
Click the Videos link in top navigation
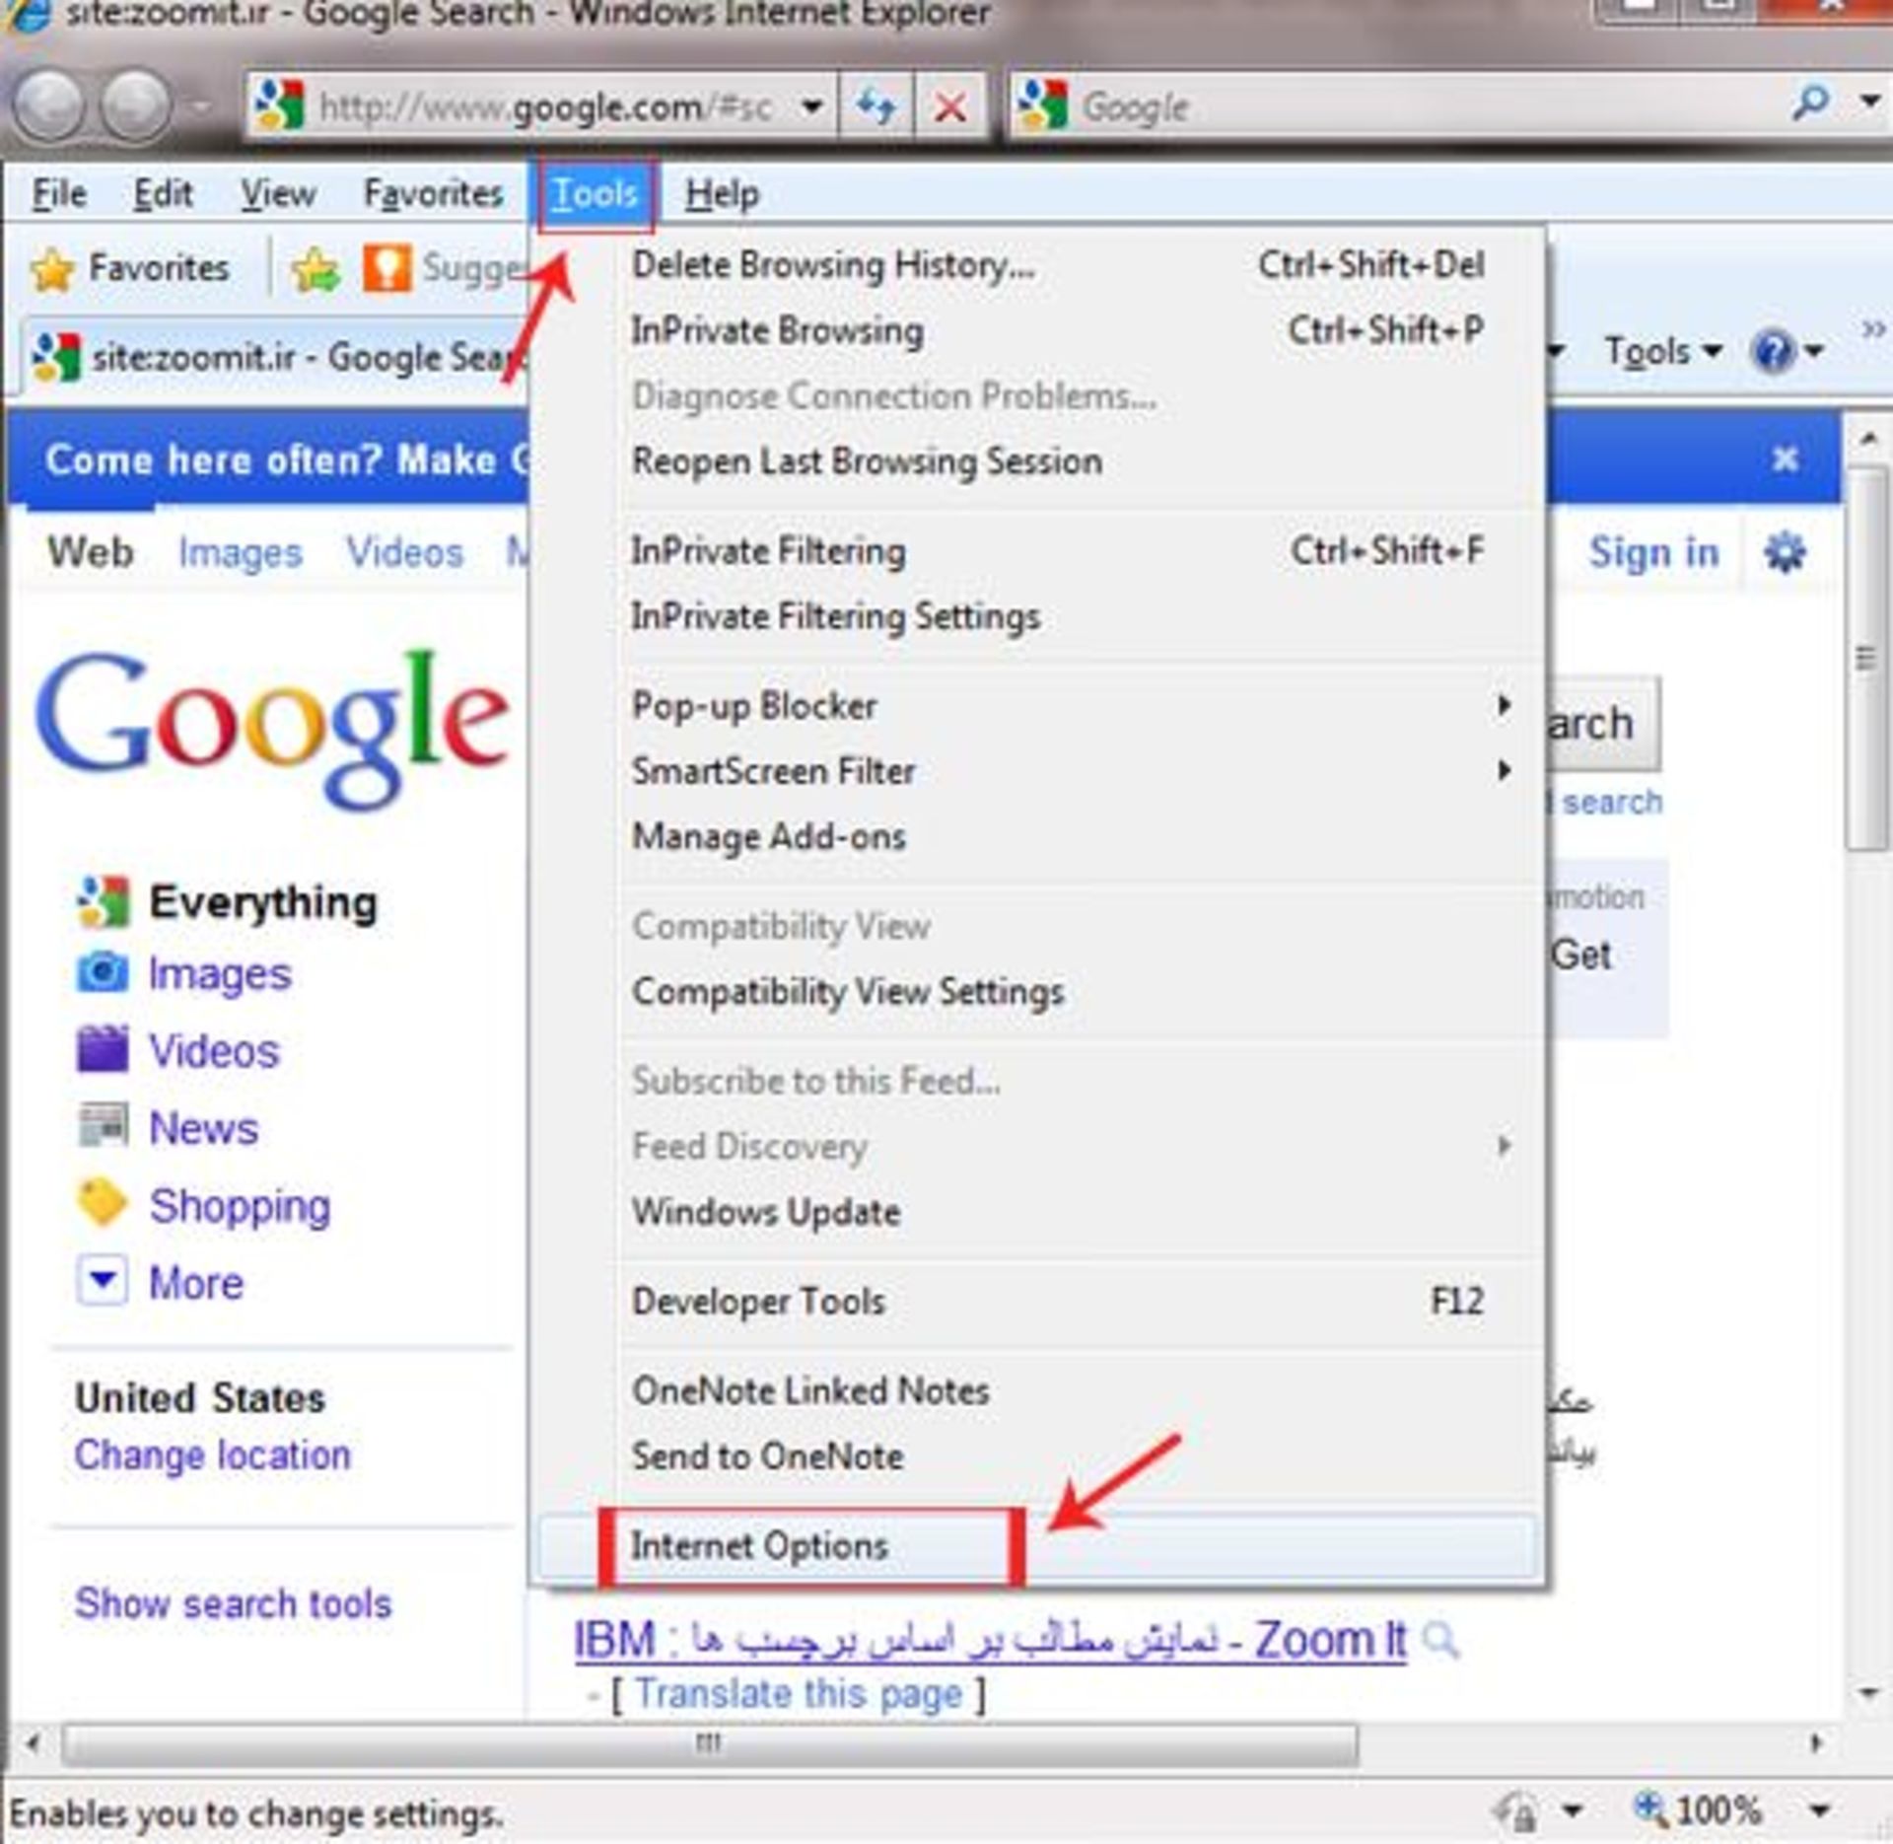coord(404,552)
